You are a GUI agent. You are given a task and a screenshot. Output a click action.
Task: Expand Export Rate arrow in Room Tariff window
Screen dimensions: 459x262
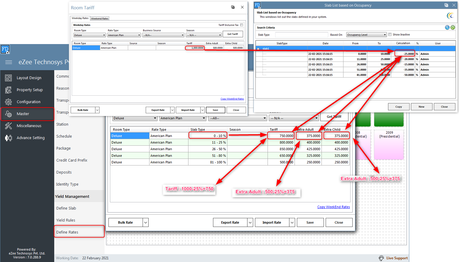tap(172, 110)
